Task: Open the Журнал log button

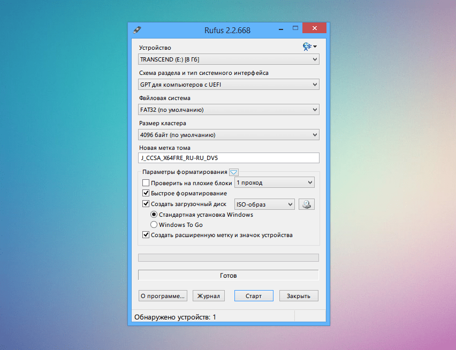Action: pyautogui.click(x=208, y=295)
